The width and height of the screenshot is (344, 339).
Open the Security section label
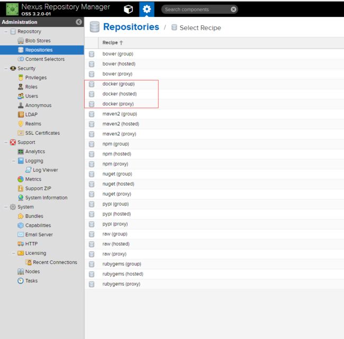click(26, 68)
